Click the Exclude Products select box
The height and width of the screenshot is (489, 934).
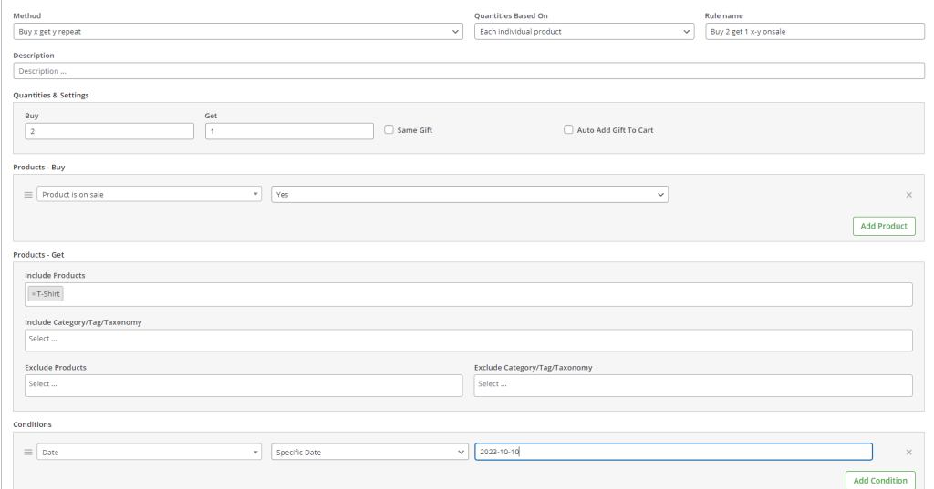(x=244, y=385)
